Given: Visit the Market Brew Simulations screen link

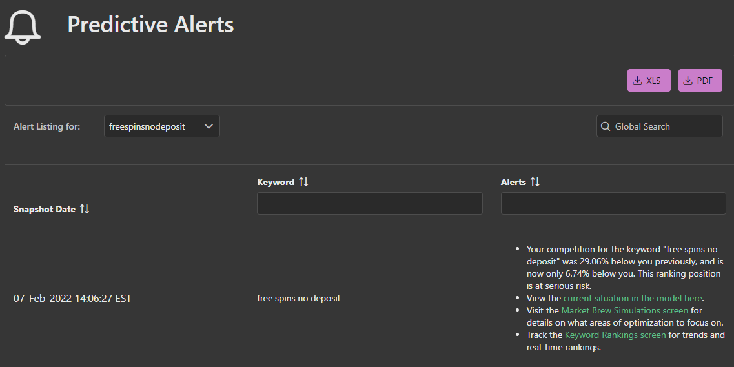Looking at the screenshot, I should (624, 310).
